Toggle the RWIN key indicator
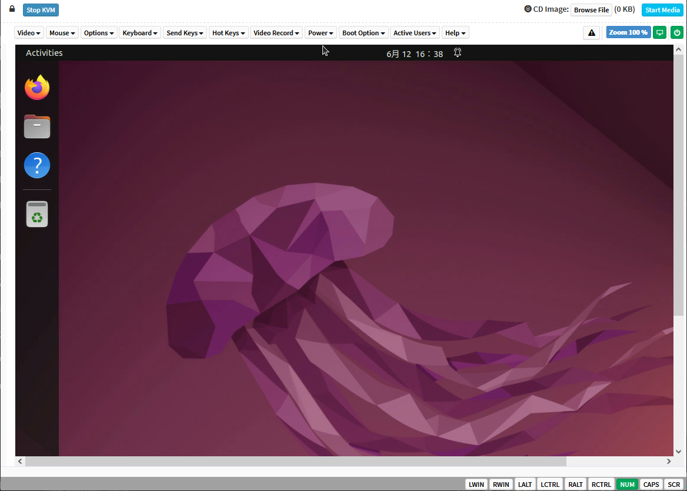The image size is (687, 491). click(x=501, y=485)
